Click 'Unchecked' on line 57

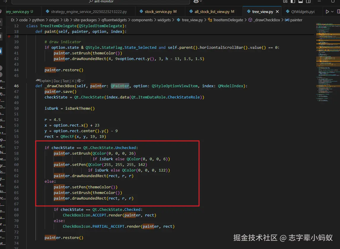(x=126, y=148)
